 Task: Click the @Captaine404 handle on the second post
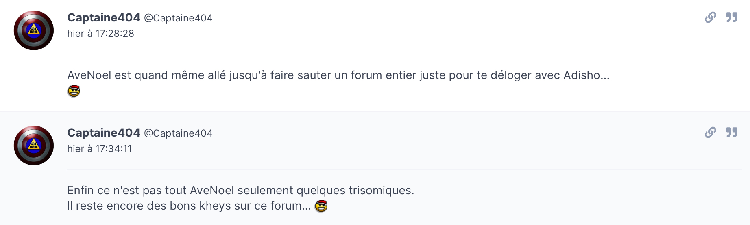178,133
